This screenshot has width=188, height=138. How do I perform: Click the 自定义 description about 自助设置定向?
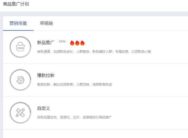74,117
